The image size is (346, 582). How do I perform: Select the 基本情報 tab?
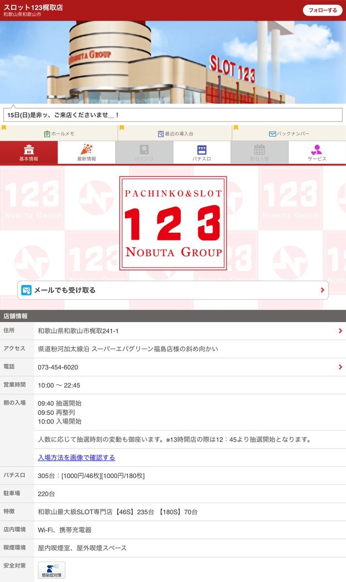click(x=29, y=152)
